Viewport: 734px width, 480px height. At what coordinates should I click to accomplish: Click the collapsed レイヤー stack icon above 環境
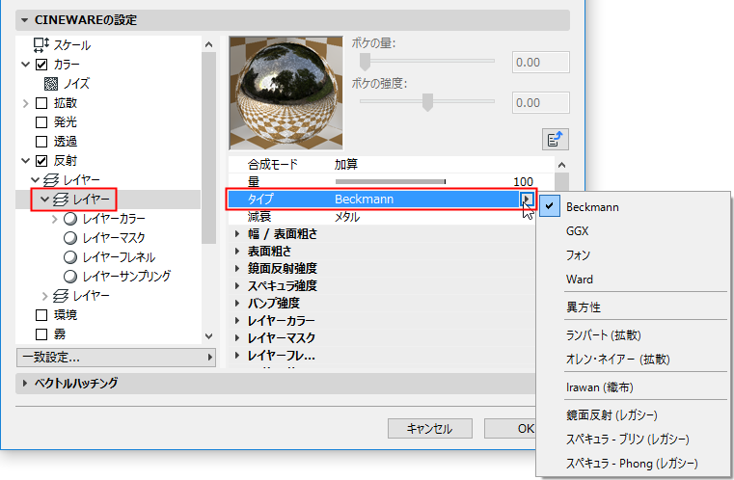click(61, 296)
